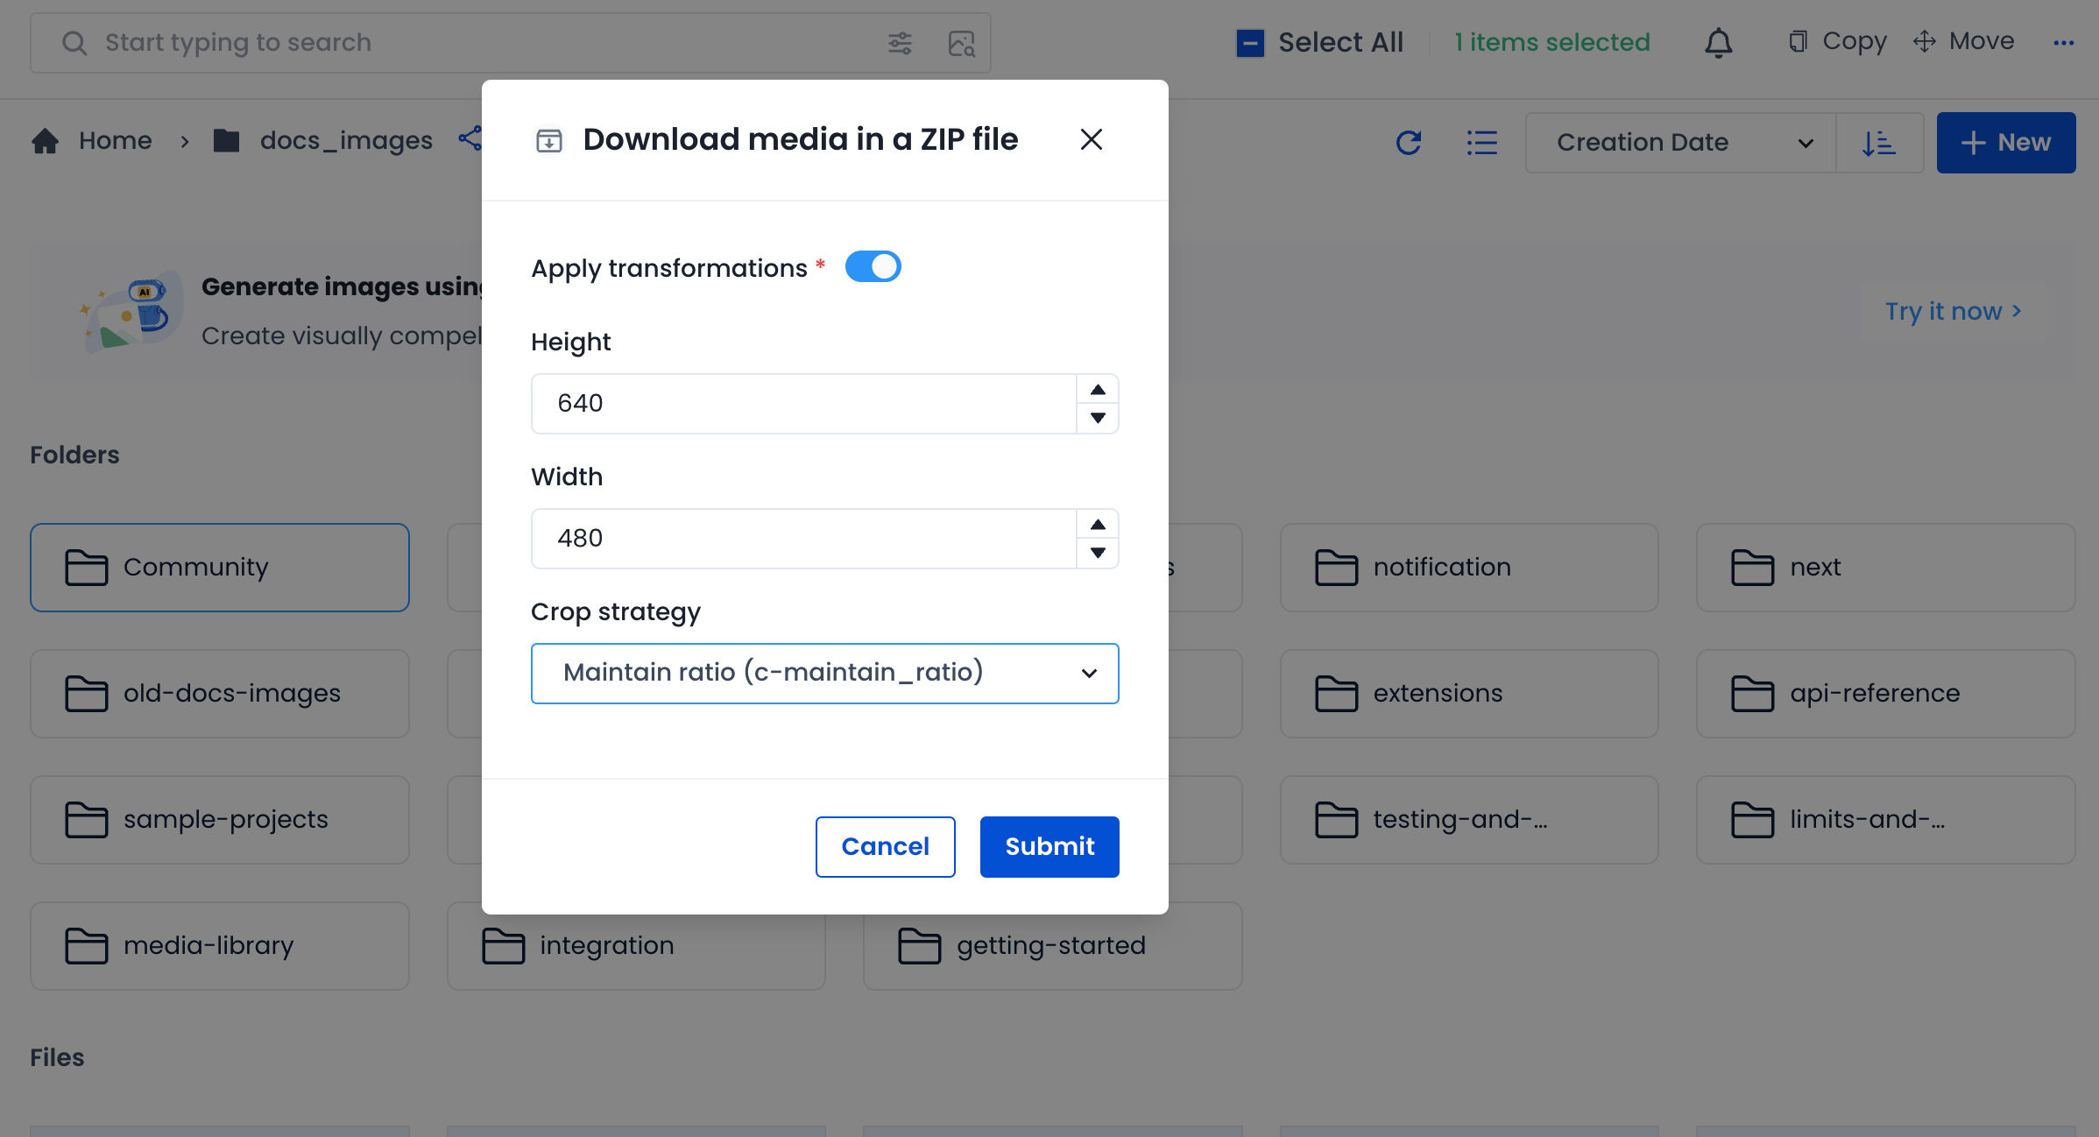Image resolution: width=2099 pixels, height=1137 pixels.
Task: Open the notifications bell
Action: [x=1718, y=43]
